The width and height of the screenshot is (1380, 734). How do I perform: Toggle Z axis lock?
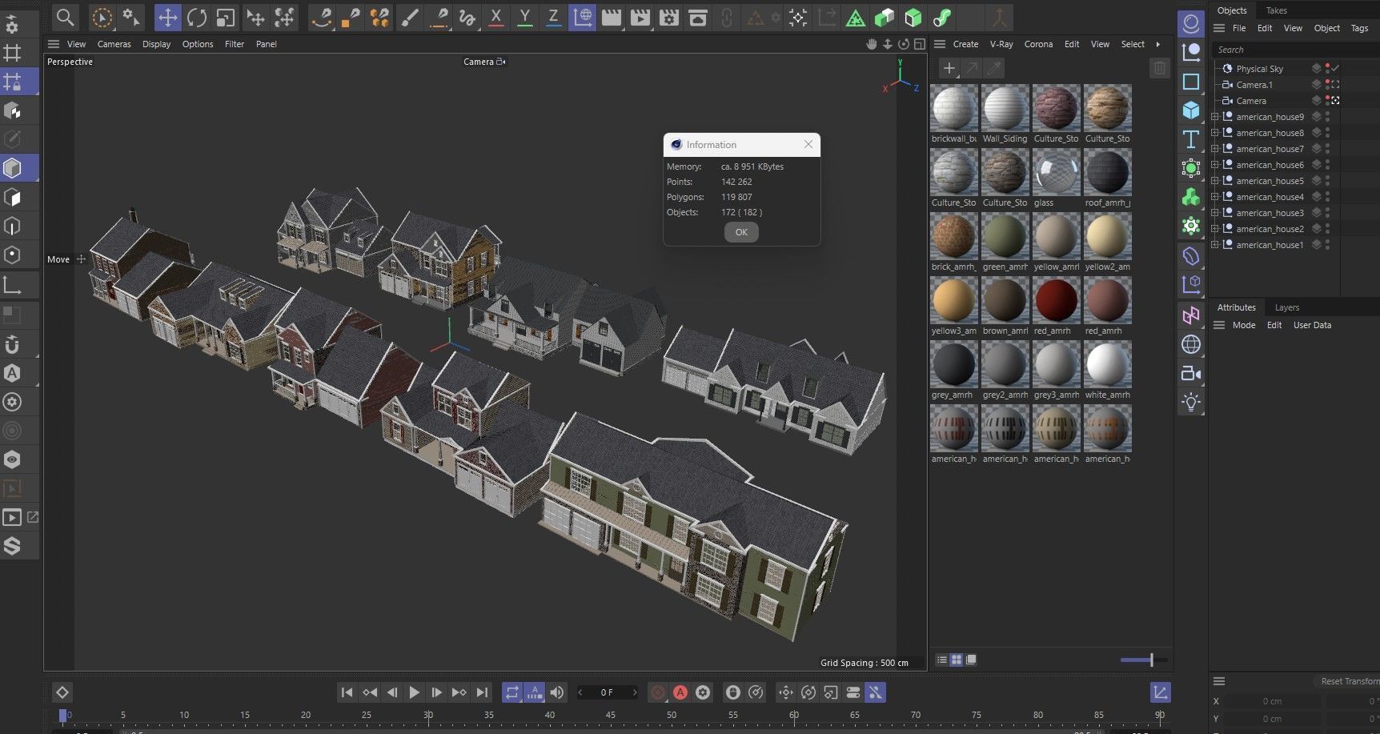[553, 18]
